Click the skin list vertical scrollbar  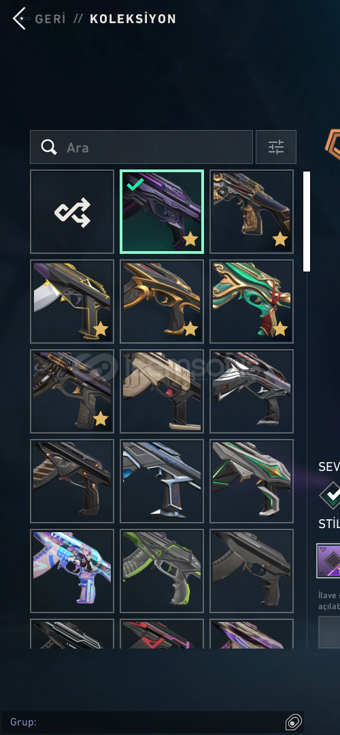coord(307,222)
